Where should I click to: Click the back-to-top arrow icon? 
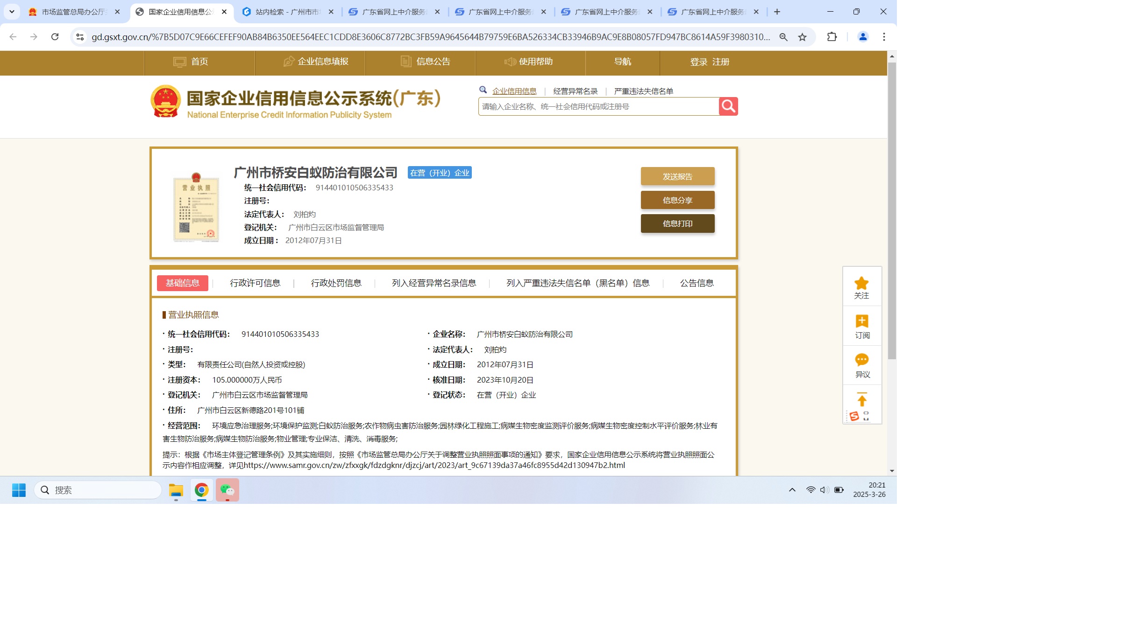pos(861,401)
